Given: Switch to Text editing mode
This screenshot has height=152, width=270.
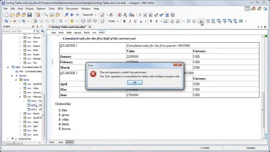Looking at the screenshot, I should pyautogui.click(x=51, y=142).
